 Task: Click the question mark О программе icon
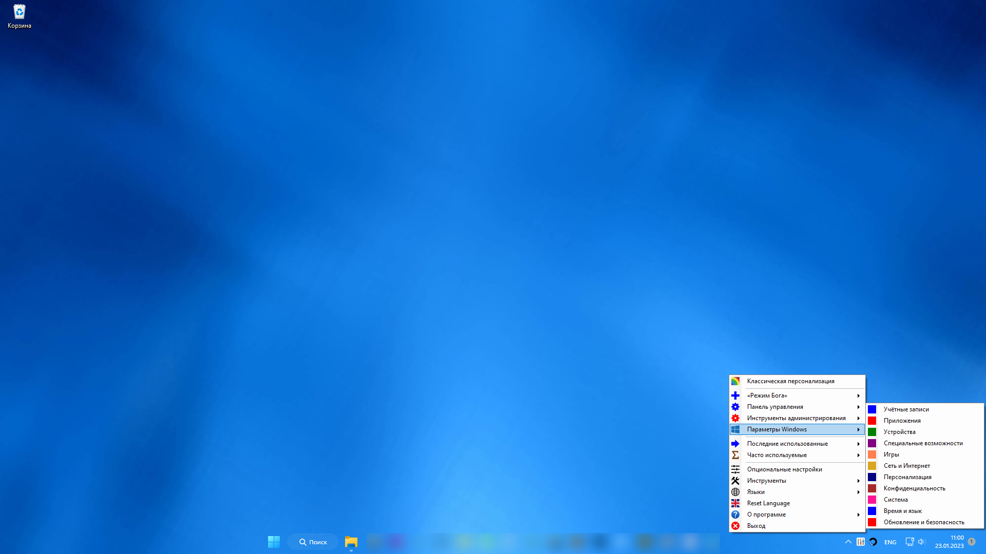tap(735, 515)
